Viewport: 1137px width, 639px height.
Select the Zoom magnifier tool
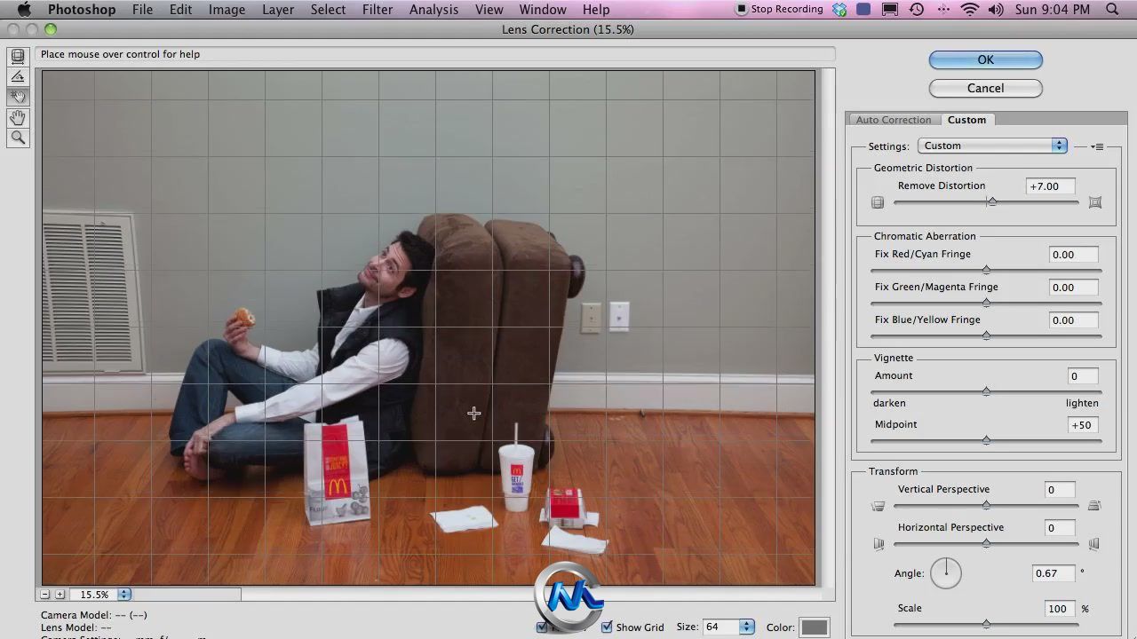pos(18,138)
